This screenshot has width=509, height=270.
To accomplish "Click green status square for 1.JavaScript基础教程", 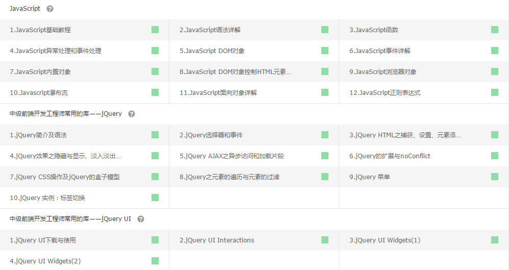I will pyautogui.click(x=155, y=30).
